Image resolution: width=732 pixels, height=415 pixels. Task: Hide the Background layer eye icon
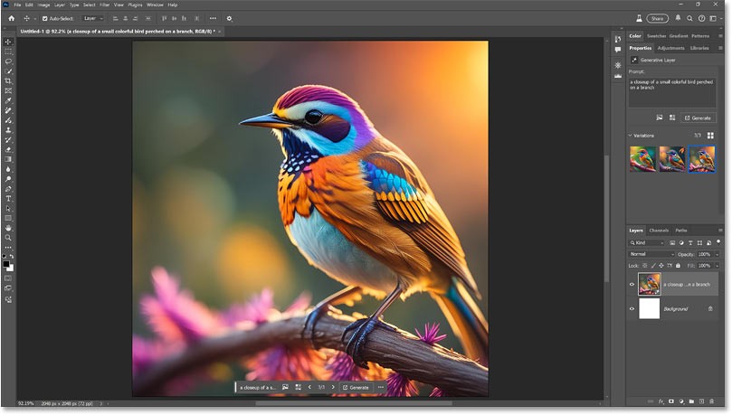[x=632, y=309]
